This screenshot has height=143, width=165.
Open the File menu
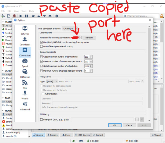click(3, 11)
